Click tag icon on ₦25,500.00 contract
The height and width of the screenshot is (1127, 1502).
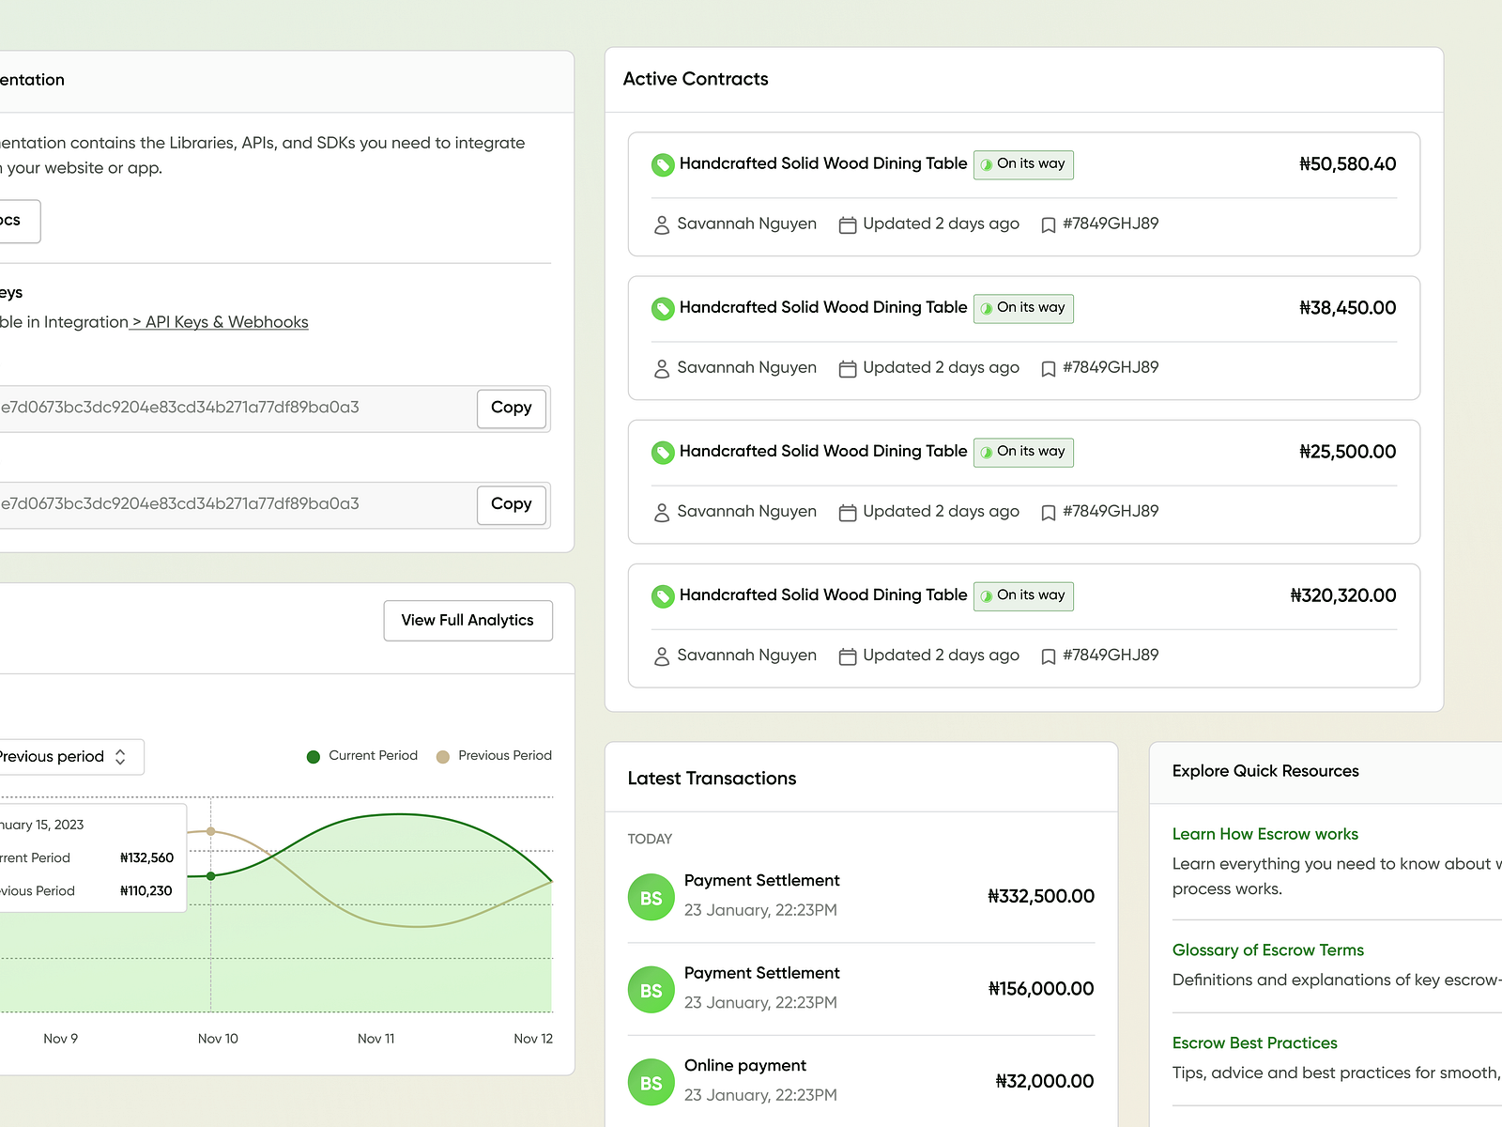click(x=663, y=453)
